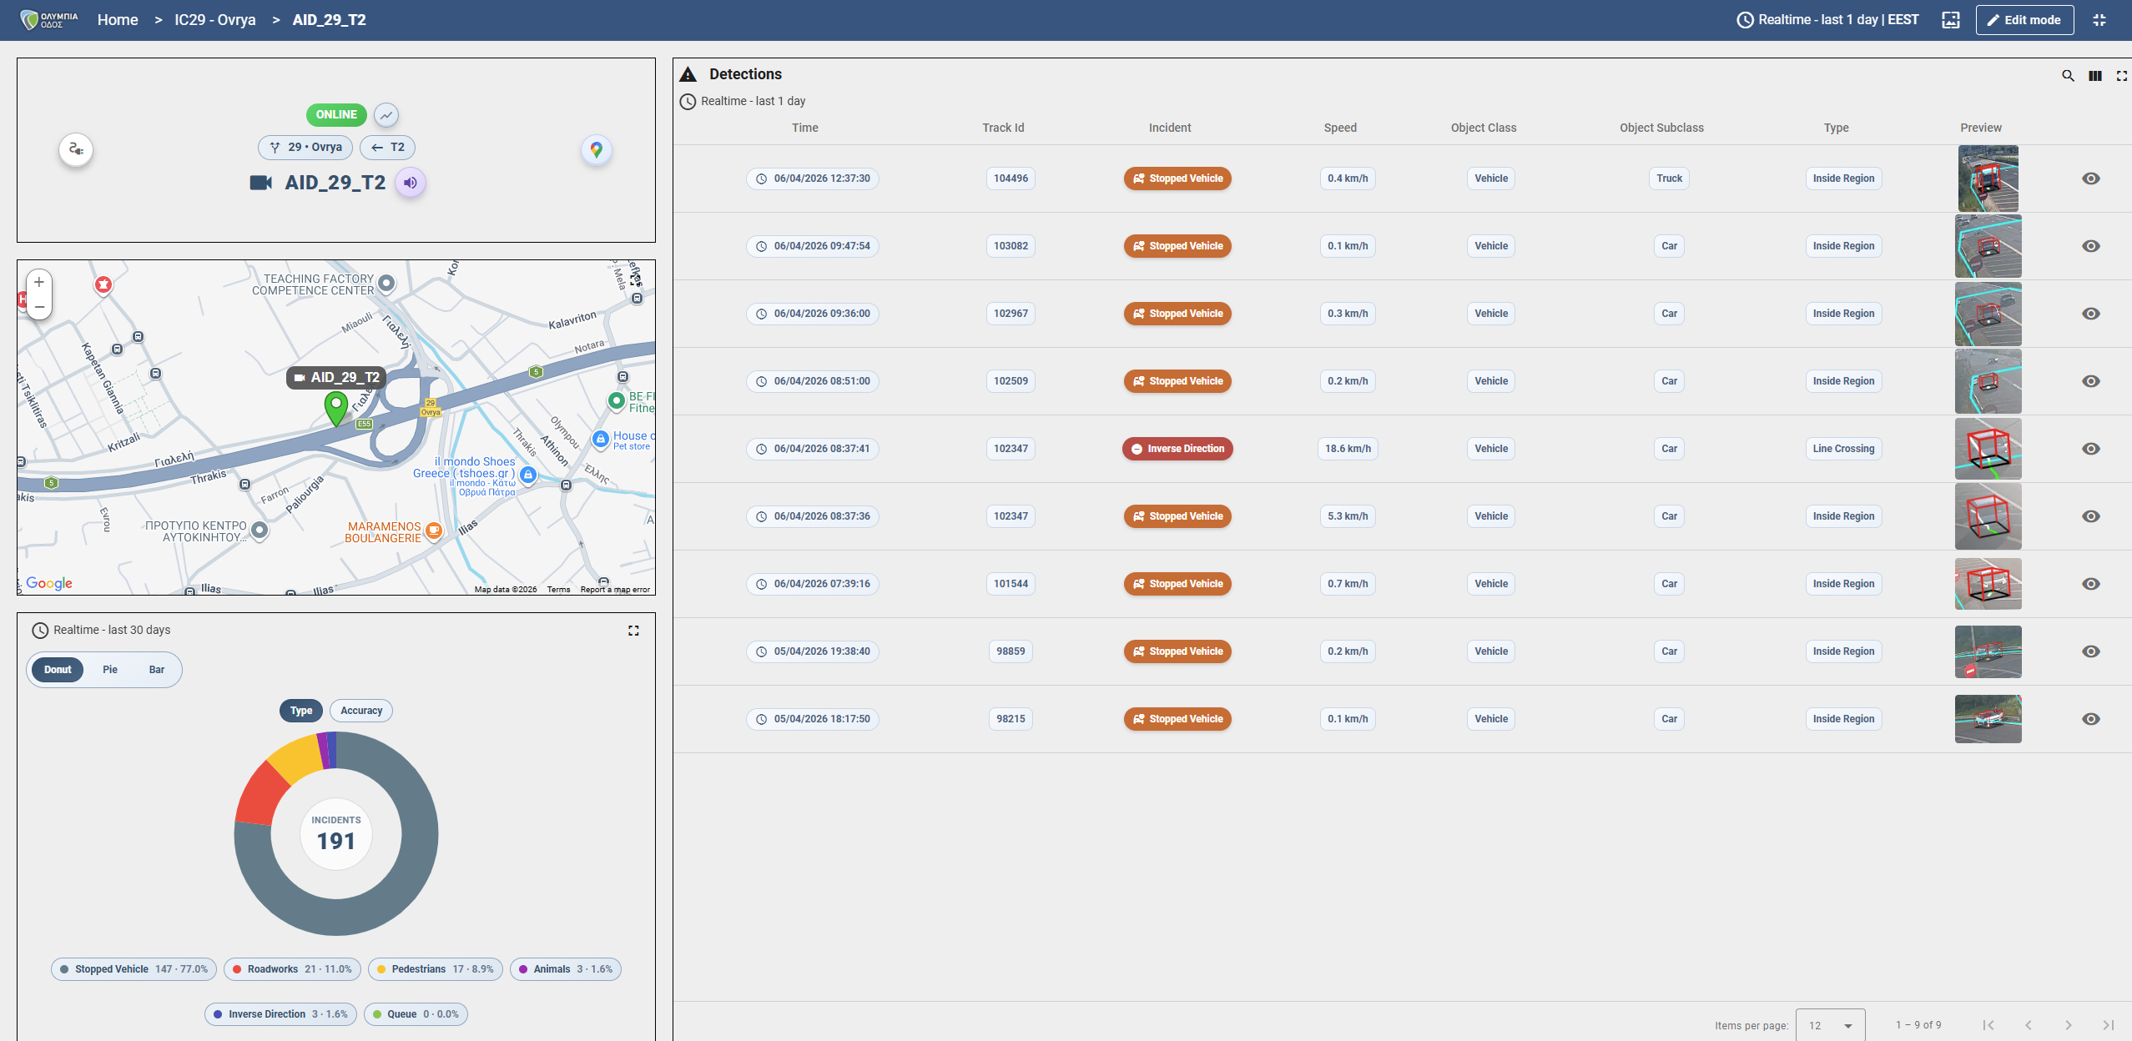
Task: Click the Edit mode button
Action: click(x=2024, y=20)
